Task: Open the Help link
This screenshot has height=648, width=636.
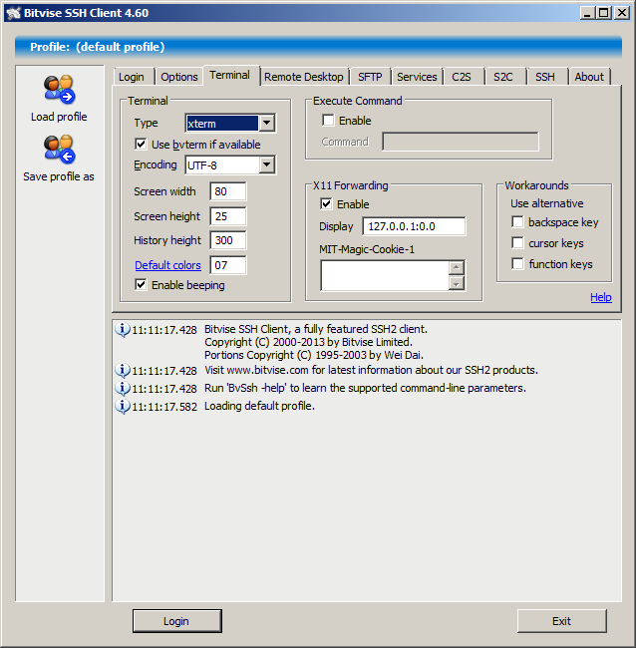Action: tap(600, 297)
